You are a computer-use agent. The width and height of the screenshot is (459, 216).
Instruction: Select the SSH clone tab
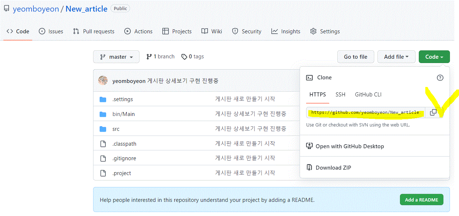click(341, 95)
